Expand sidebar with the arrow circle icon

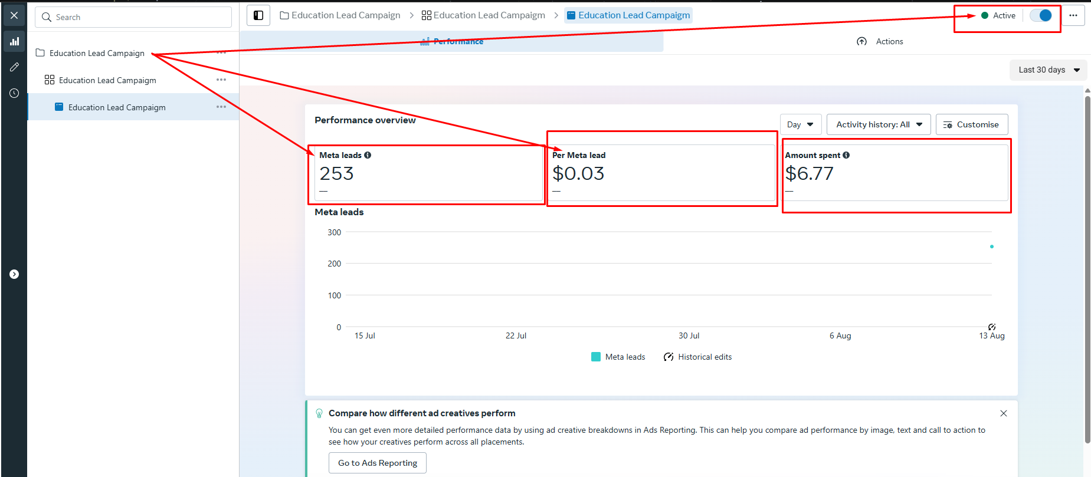pos(14,274)
